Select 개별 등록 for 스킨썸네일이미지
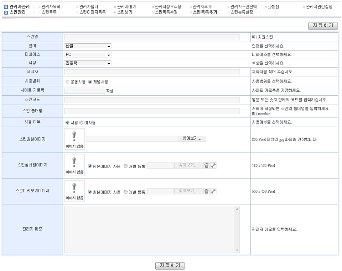This screenshot has height=271, width=342. click(x=126, y=166)
